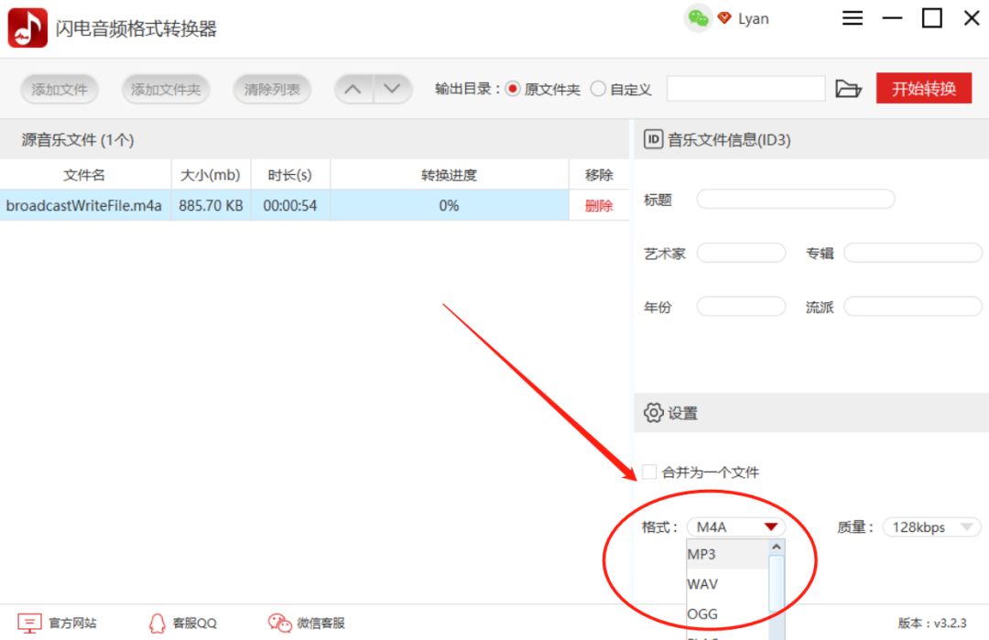Open the hamburger menu in title bar
This screenshot has height=640, width=989.
pyautogui.click(x=853, y=18)
